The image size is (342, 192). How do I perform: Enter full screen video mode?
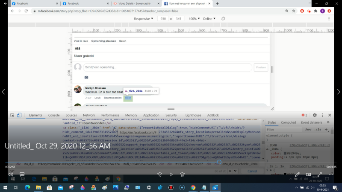click(x=319, y=175)
